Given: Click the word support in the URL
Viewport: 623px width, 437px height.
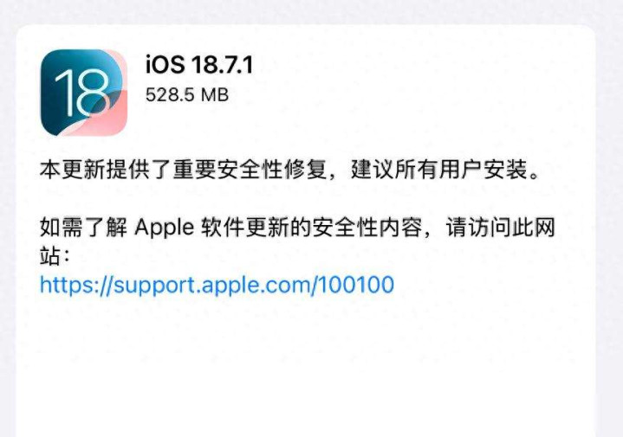Looking at the screenshot, I should (155, 286).
